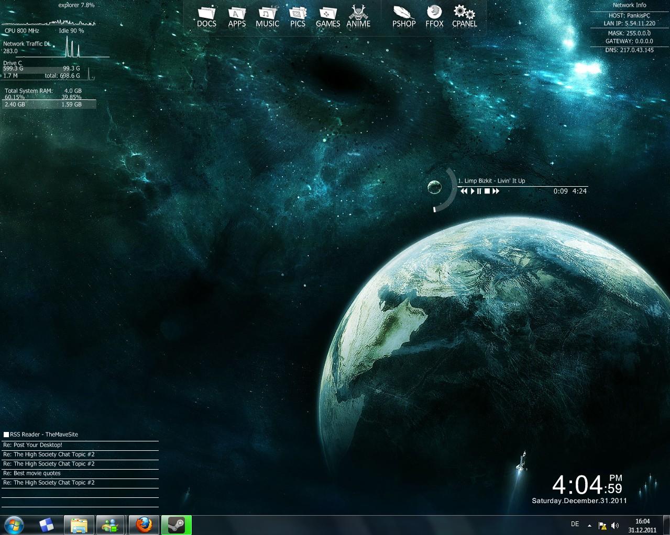670x535 pixels.
Task: Show hidden tray icons arrow
Action: coord(589,526)
